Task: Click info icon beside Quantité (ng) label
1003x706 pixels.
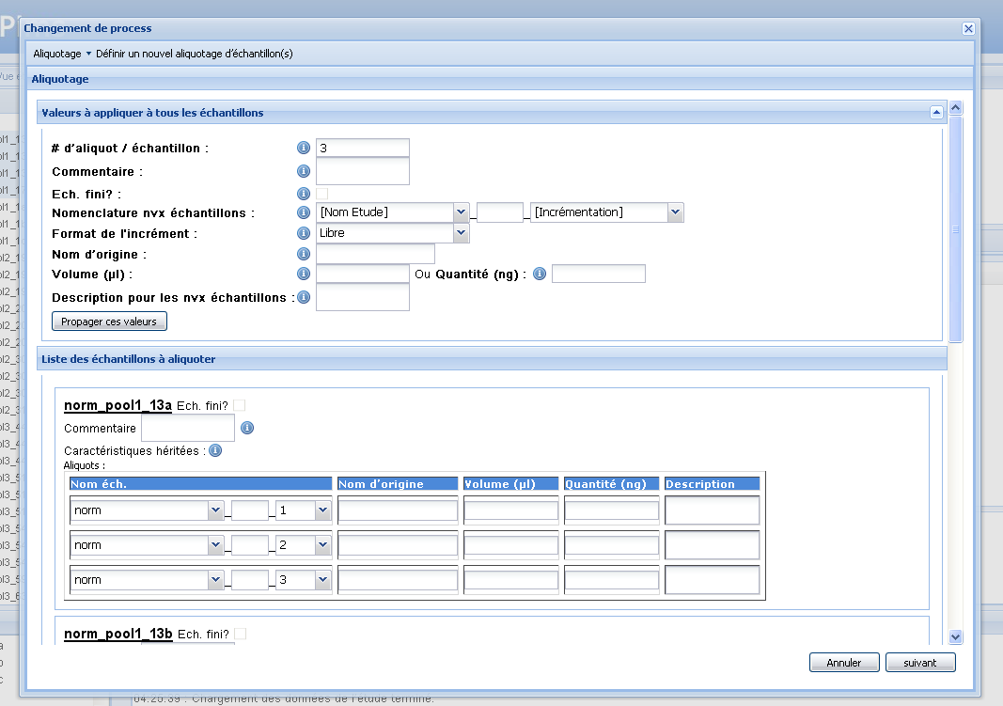Action: point(540,274)
